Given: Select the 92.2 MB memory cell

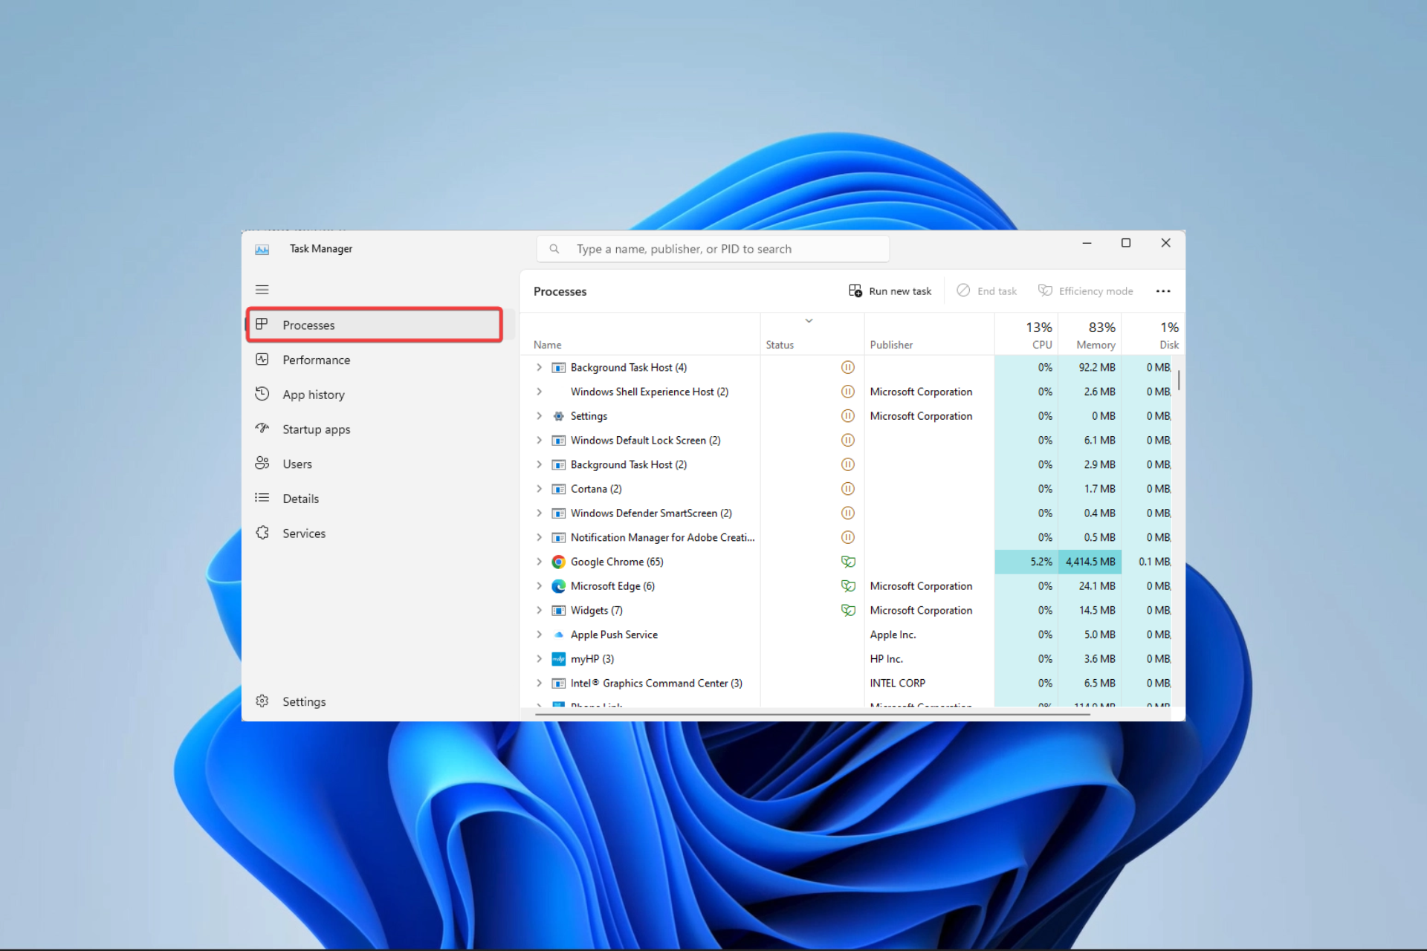Looking at the screenshot, I should [x=1090, y=367].
